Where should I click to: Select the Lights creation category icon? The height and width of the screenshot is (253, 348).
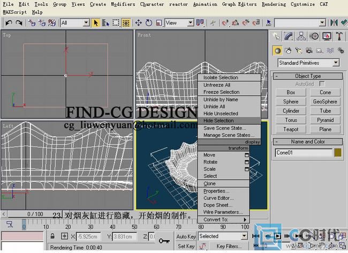[299, 51]
